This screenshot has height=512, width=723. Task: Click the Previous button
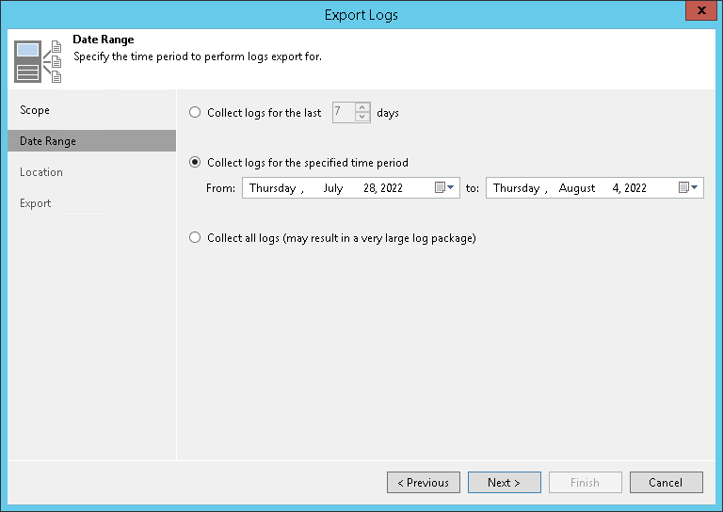(x=424, y=483)
